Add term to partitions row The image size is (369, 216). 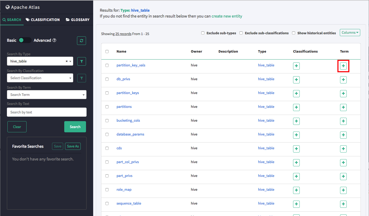coord(343,107)
